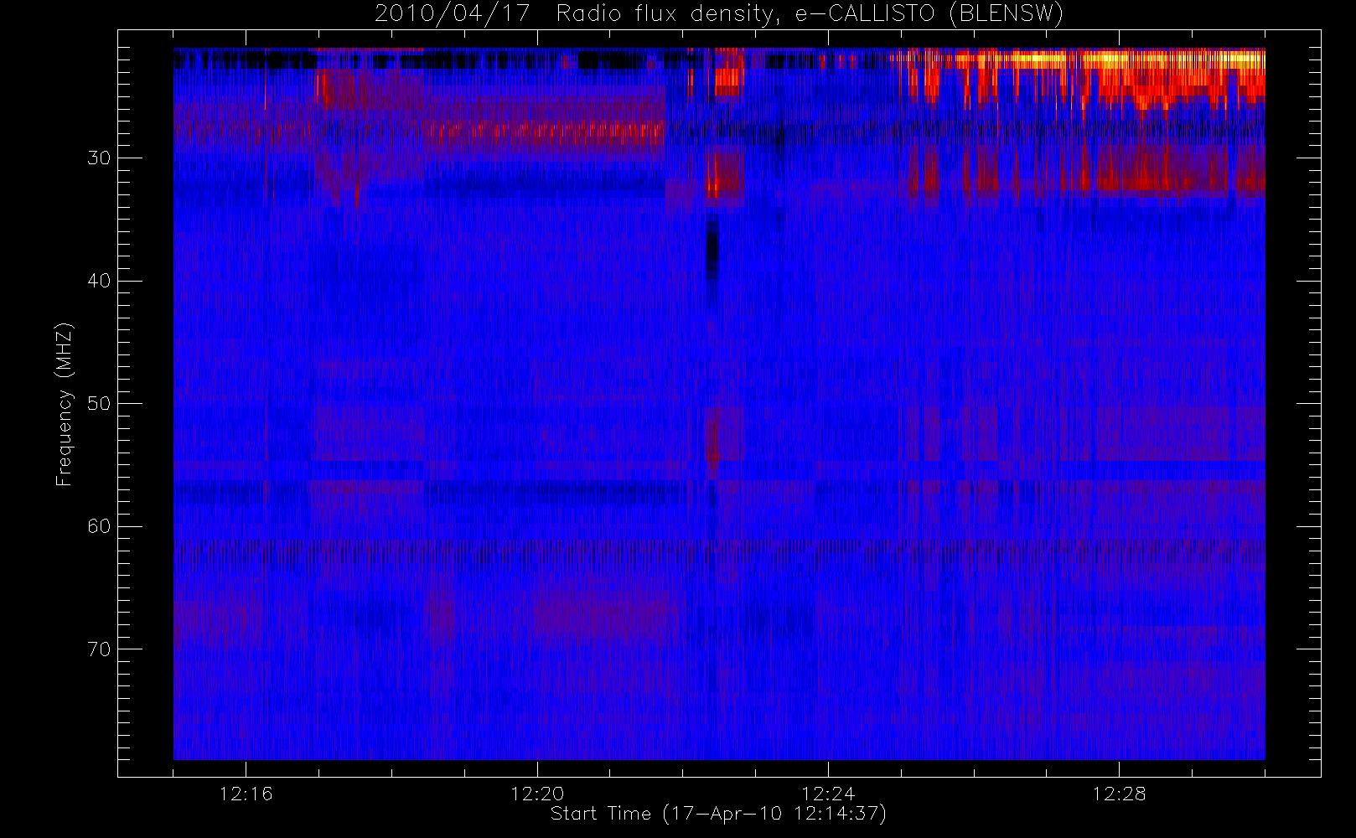
Task: Click the 12:24 time tick label
Action: tap(827, 794)
